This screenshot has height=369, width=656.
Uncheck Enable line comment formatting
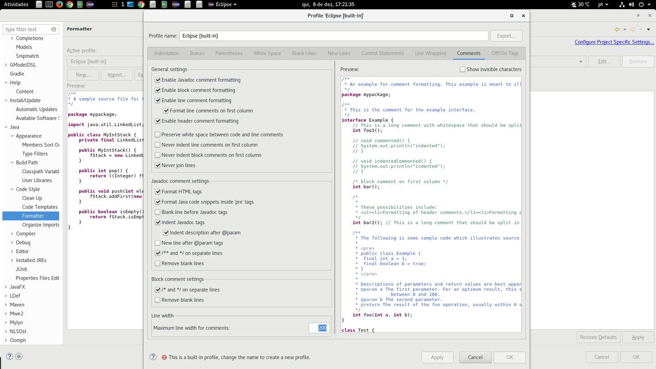pyautogui.click(x=158, y=100)
